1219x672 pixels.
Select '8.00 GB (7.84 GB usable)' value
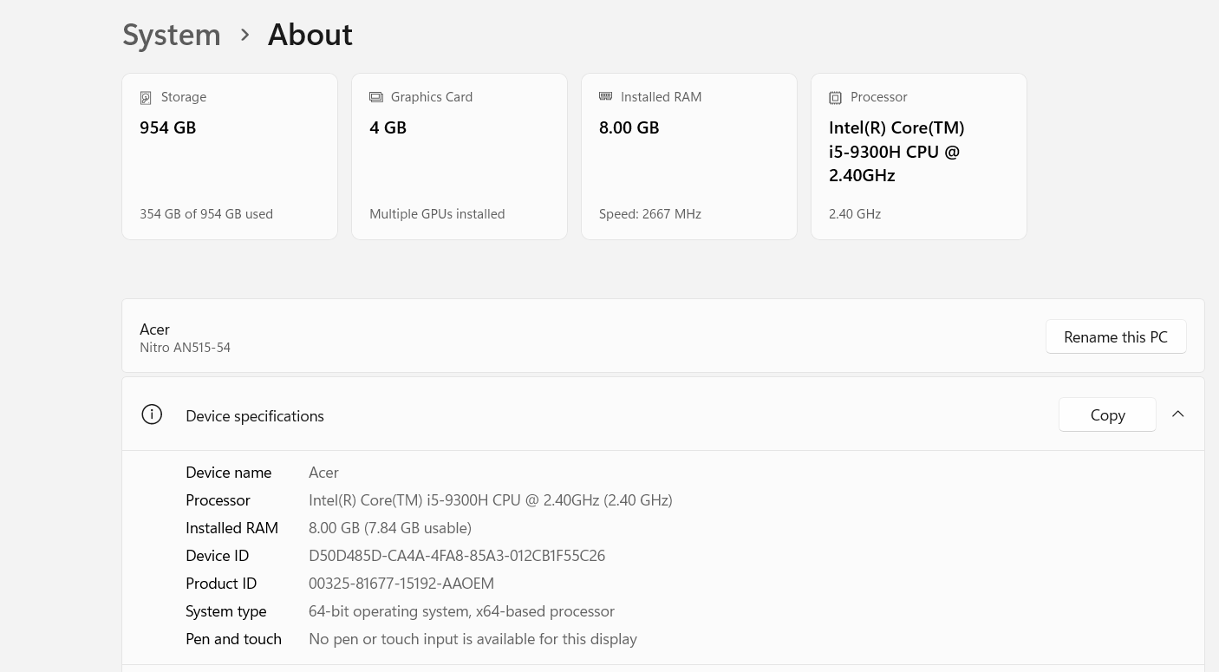(x=390, y=528)
